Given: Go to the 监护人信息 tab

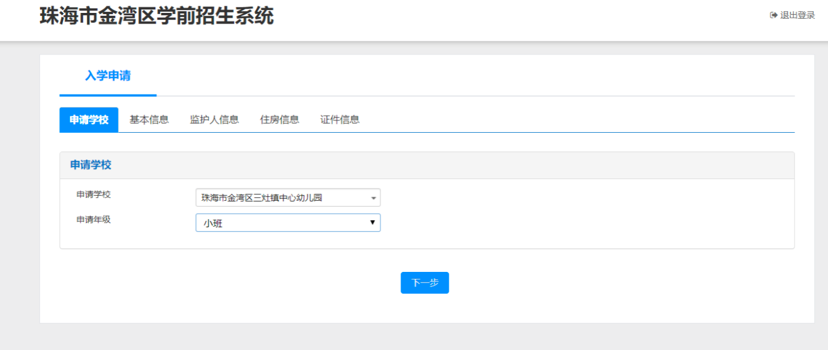Looking at the screenshot, I should click(x=214, y=120).
